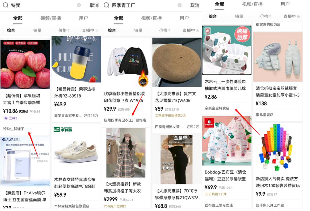Click the search magnifier icon beside 特卖

point(5,5)
